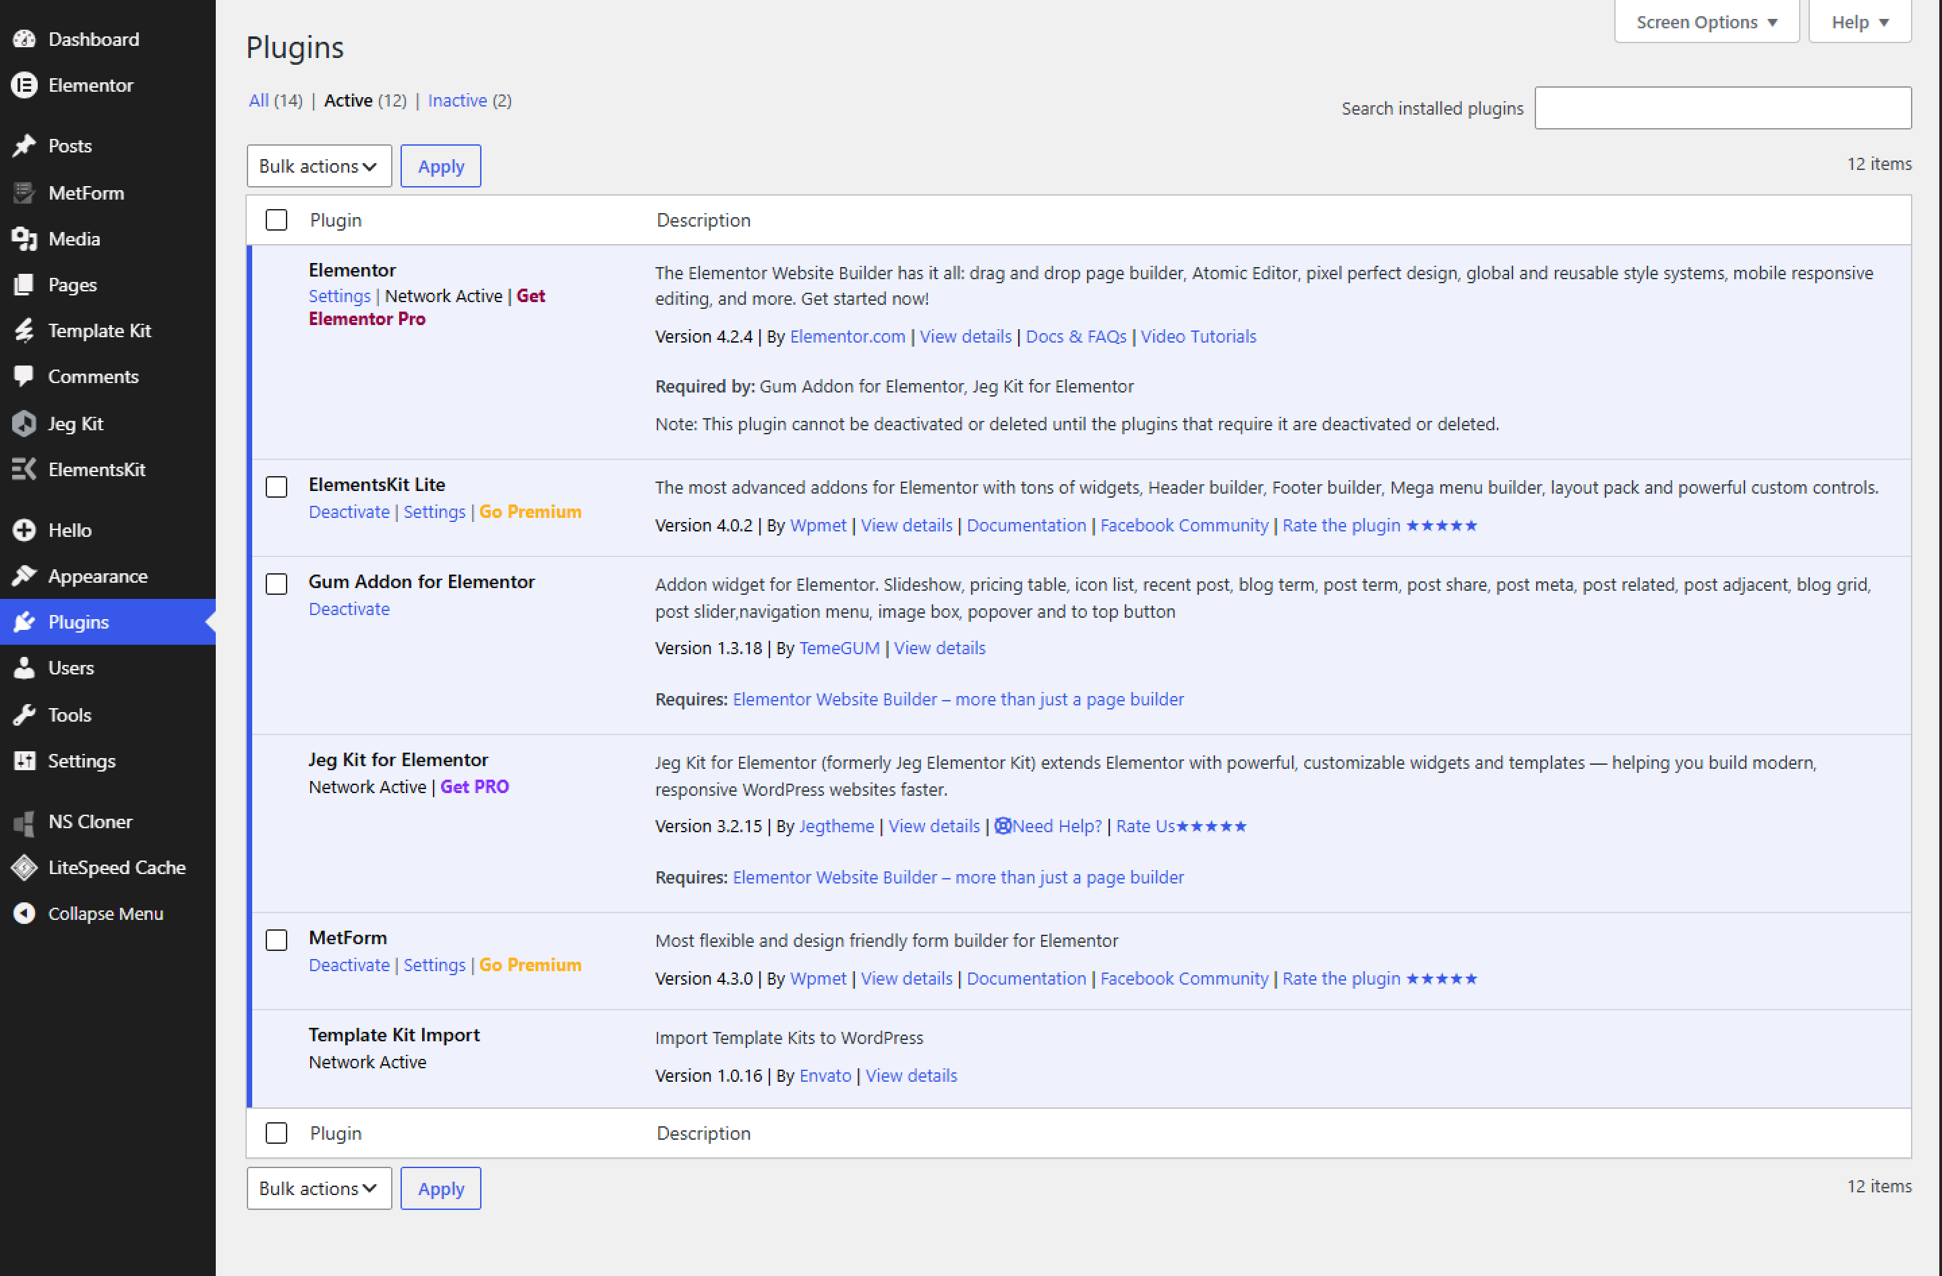Check the ElementsKit Lite plugin checkbox
Image resolution: width=1942 pixels, height=1276 pixels.
(276, 487)
